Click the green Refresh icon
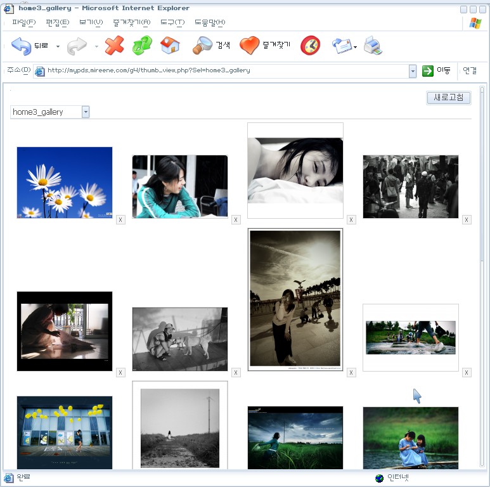The width and height of the screenshot is (490, 487). coord(142,46)
